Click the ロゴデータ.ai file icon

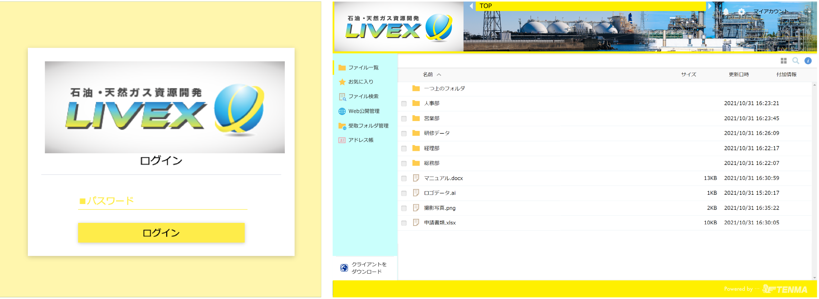(x=416, y=193)
